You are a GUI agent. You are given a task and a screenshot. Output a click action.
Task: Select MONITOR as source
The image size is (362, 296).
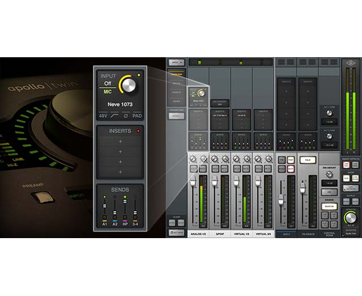(329, 207)
